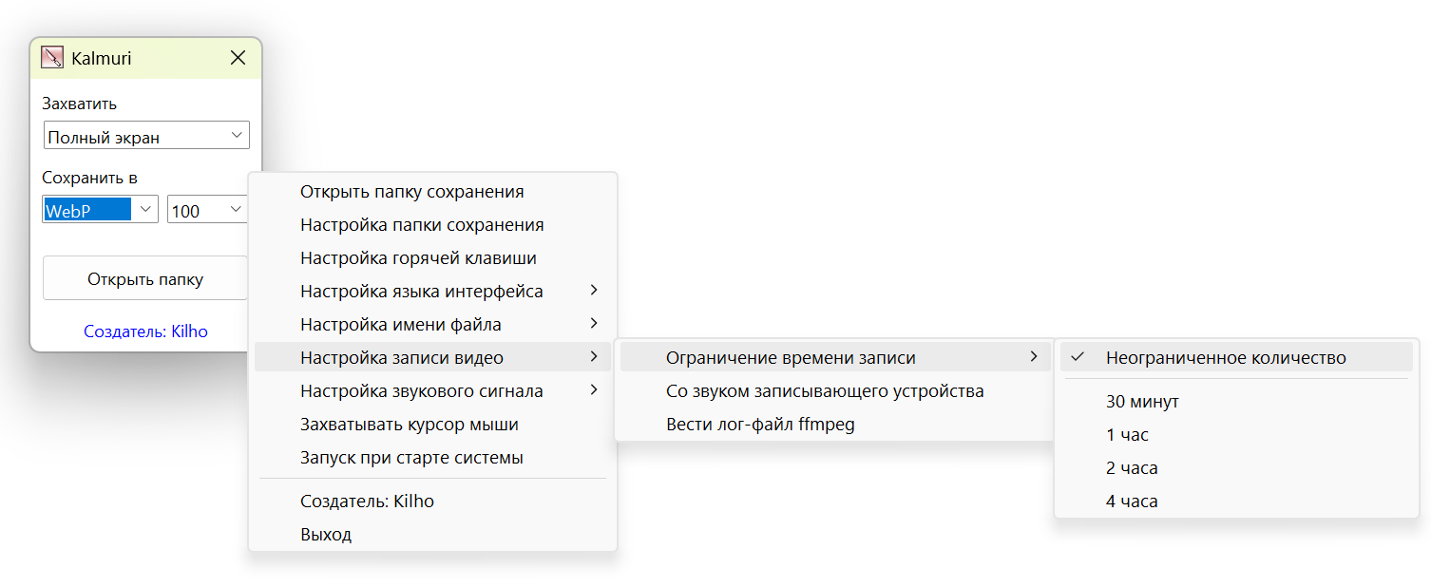
Task: Expand 'Настройка имени файла' submenu
Action: (x=401, y=325)
